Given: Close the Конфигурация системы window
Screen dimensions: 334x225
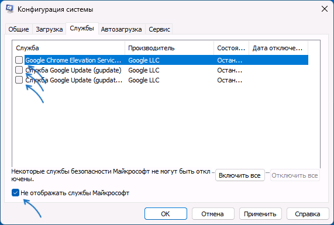Looking at the screenshot, I should coord(325,9).
